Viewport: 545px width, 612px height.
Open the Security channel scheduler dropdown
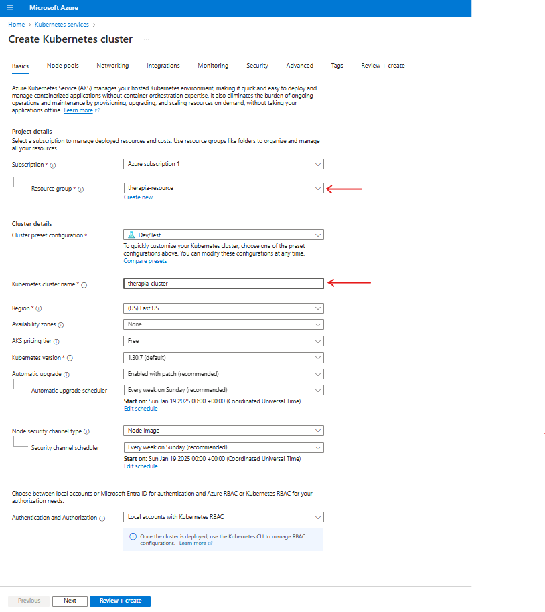pos(224,447)
